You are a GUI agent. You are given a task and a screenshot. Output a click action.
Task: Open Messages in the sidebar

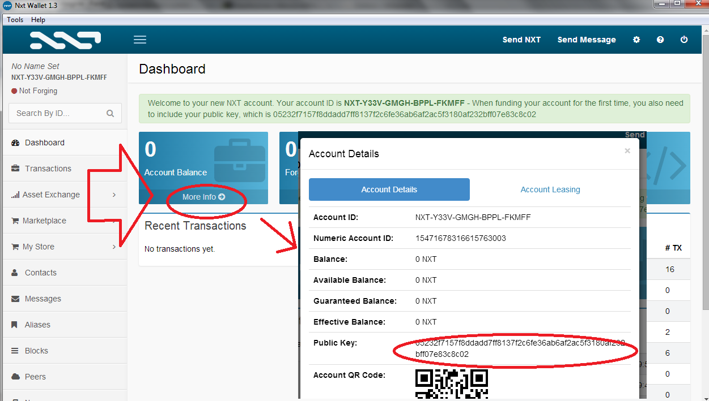(65, 299)
